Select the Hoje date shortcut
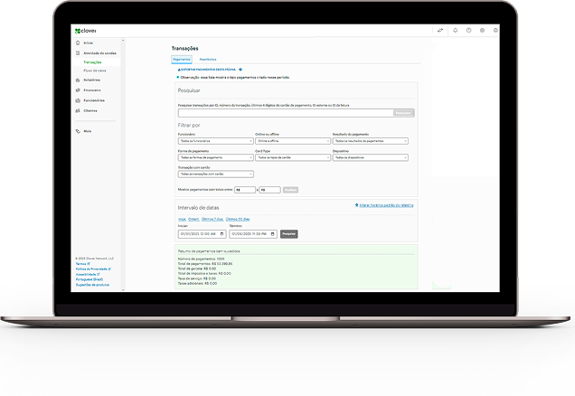The image size is (575, 396). coord(182,220)
